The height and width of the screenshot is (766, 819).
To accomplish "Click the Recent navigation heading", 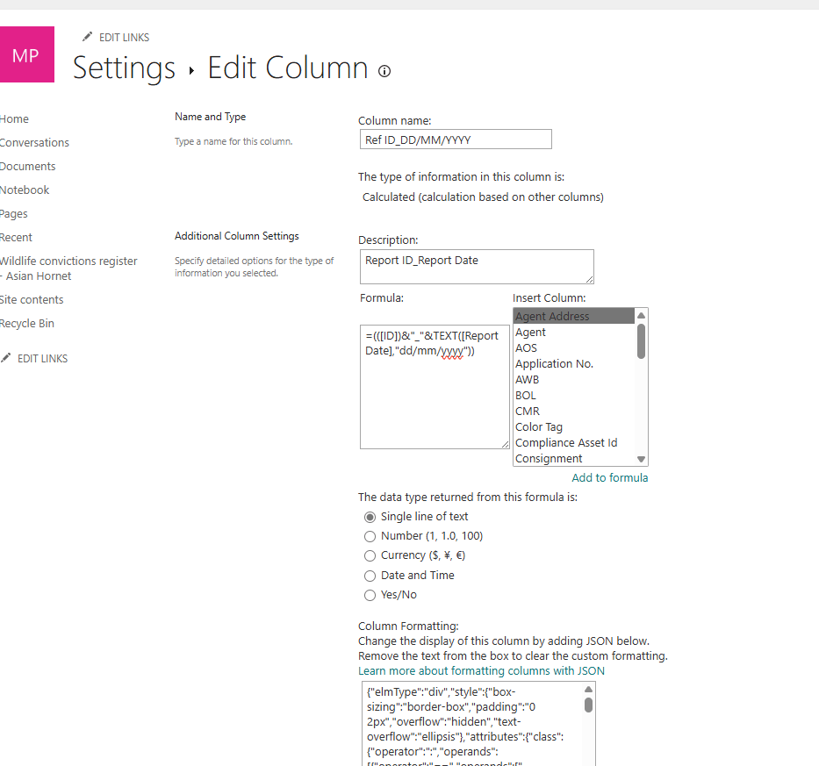I will 16,238.
